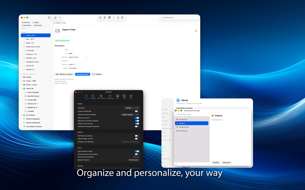Click the 'Fenêtre' button
Viewport: 305px width, 190px height.
click(x=97, y=74)
